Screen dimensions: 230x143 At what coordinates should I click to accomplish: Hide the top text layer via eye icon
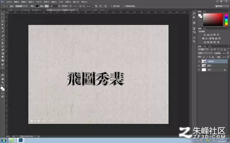[199, 61]
